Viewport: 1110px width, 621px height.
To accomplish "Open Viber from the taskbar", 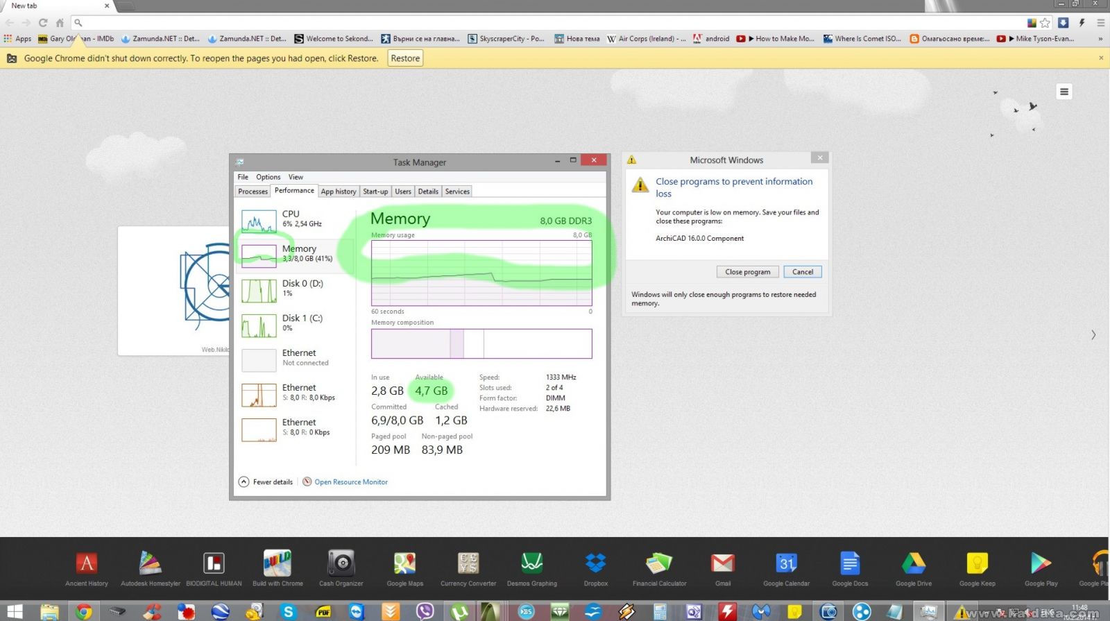I will point(425,611).
